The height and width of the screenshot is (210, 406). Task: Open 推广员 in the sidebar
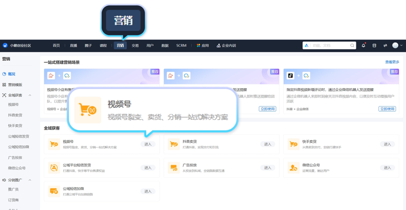tap(13, 189)
